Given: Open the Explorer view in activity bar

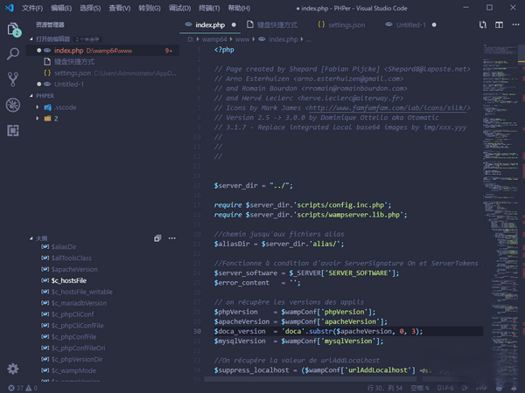Looking at the screenshot, I should [13, 29].
